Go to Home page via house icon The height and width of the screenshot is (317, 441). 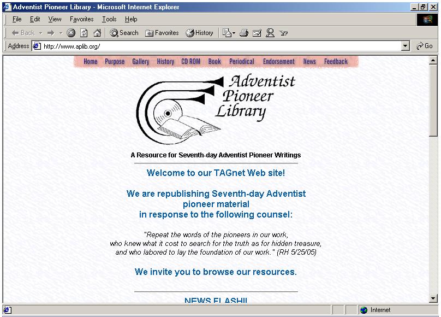click(97, 33)
